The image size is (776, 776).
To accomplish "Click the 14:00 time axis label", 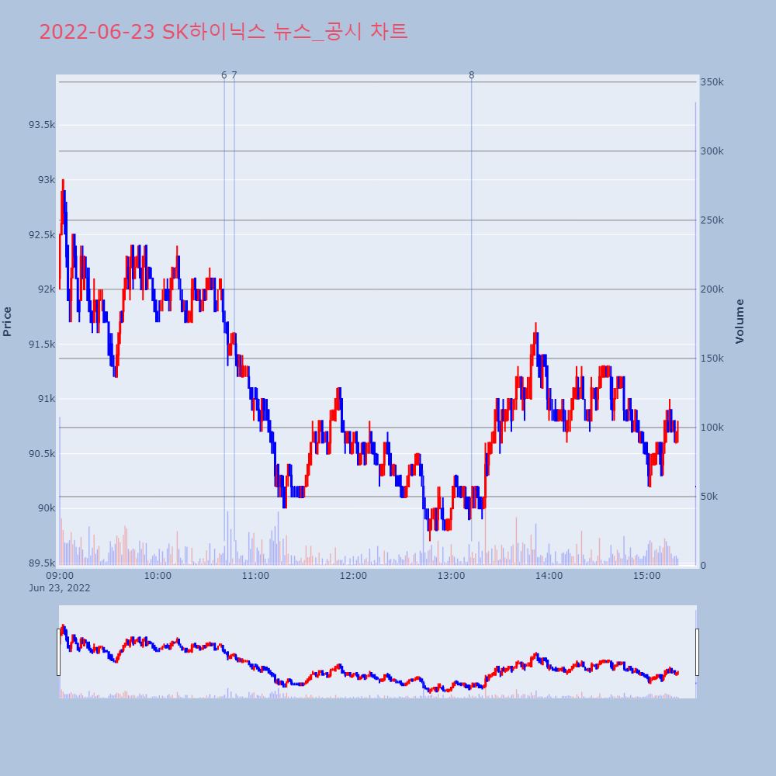I will tap(549, 576).
